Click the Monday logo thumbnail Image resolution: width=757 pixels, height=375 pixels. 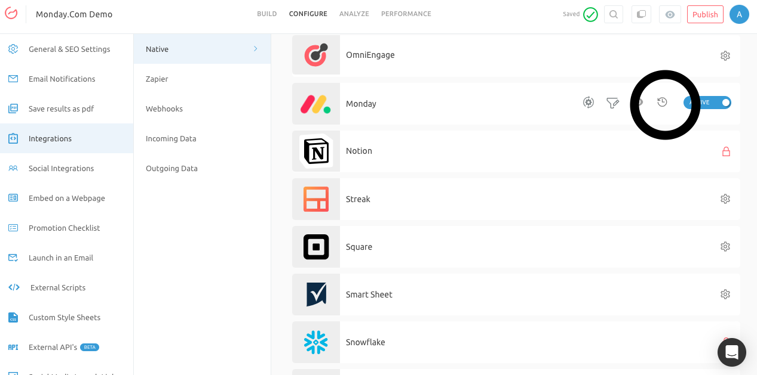coord(316,103)
